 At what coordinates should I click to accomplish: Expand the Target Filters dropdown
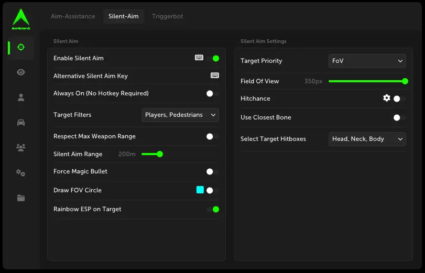click(180, 115)
